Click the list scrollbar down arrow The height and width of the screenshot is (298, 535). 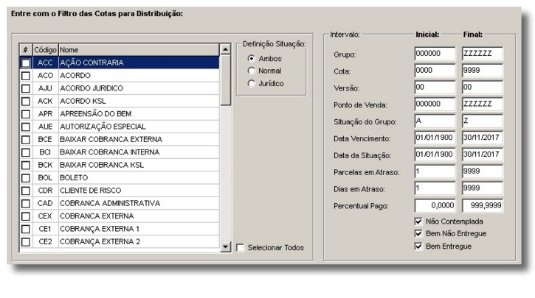(x=225, y=246)
